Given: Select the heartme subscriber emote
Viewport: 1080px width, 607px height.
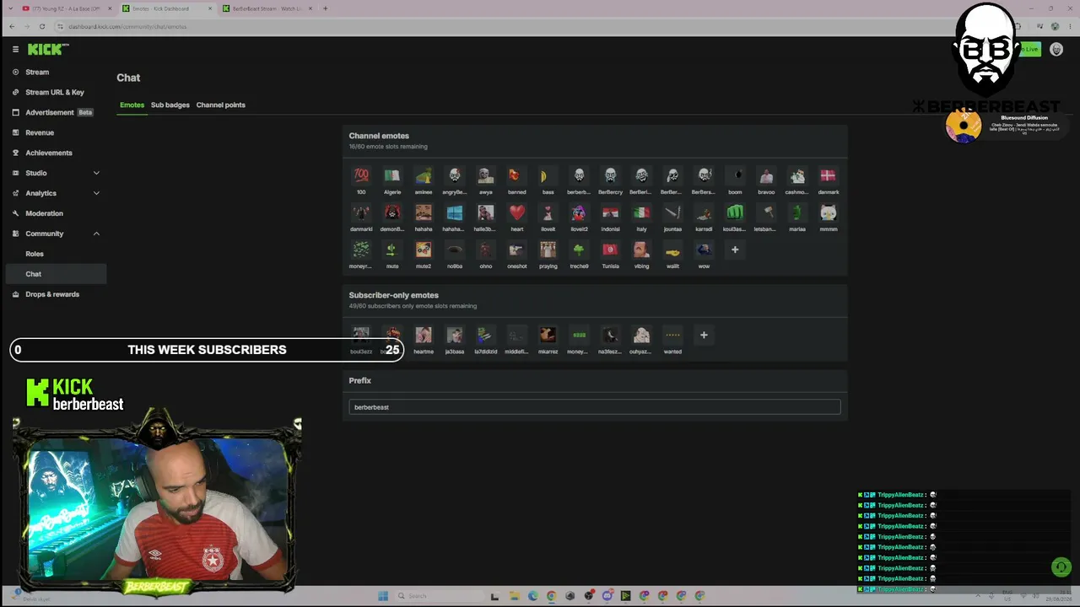Looking at the screenshot, I should 424,335.
